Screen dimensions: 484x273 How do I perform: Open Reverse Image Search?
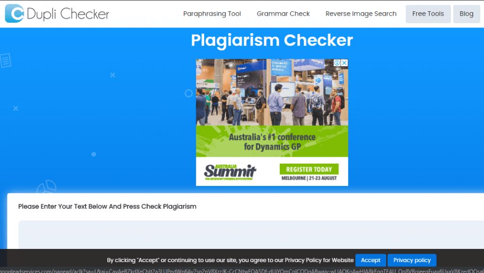(361, 14)
